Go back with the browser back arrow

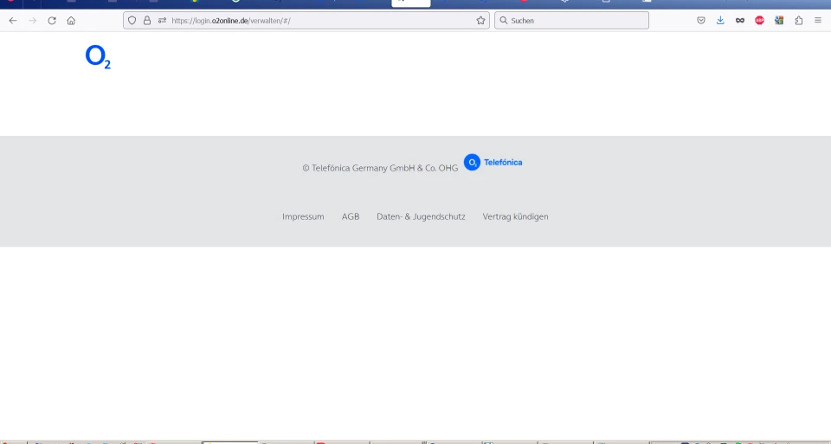[x=13, y=21]
